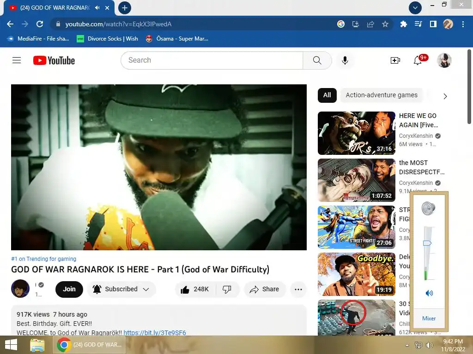Image resolution: width=473 pixels, height=354 pixels.
Task: Open the taskbar clock showing 9:42 PM
Action: (x=453, y=345)
